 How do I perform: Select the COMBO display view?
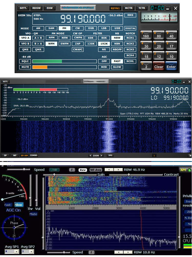pos(34,155)
